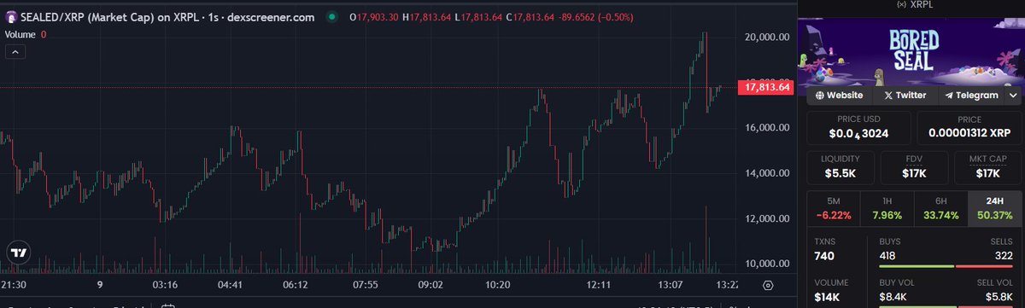1025x308 pixels.
Task: Click the Volume indicator label in legend
Action: click(20, 35)
